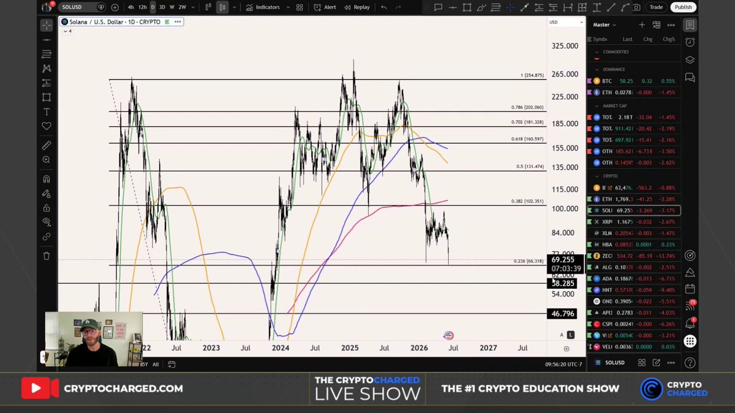Screen dimensions: 735x413
Task: Open the Master watchlist dropdown
Action: pyautogui.click(x=605, y=25)
